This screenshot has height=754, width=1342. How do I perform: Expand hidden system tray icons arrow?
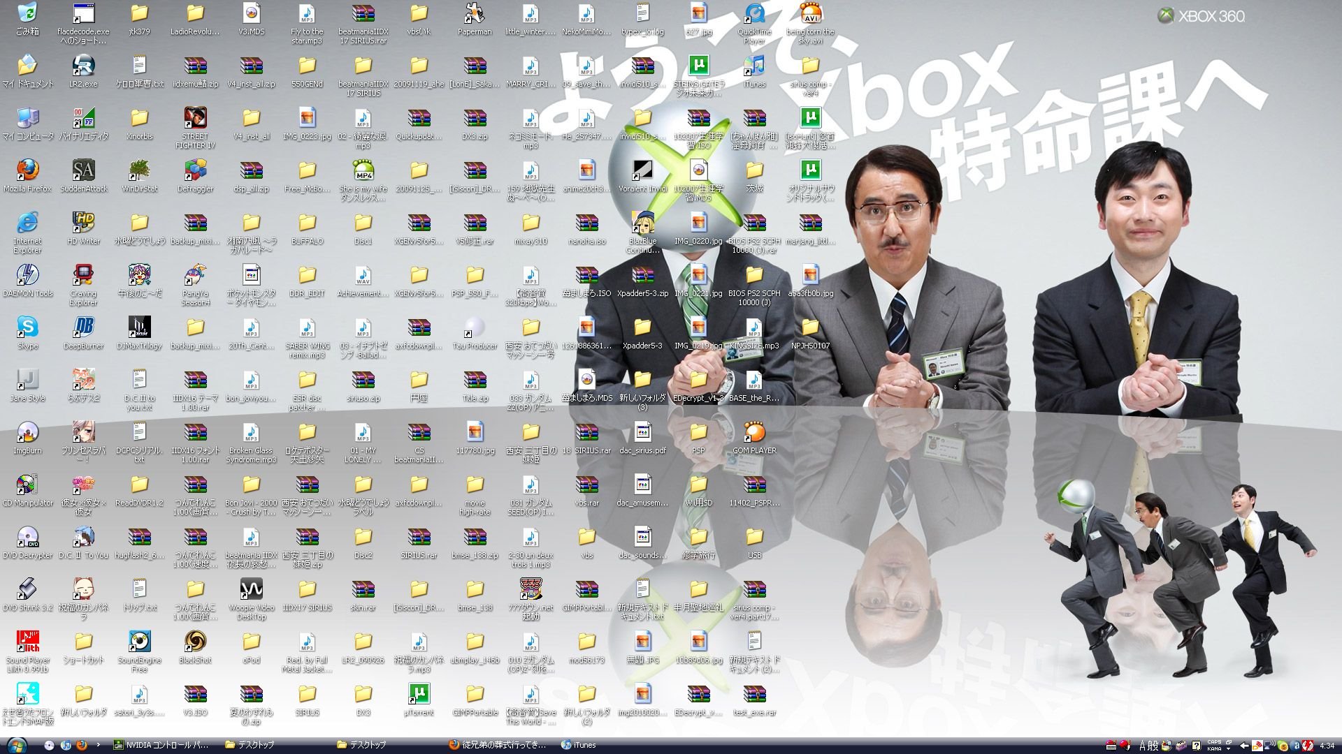click(1244, 745)
